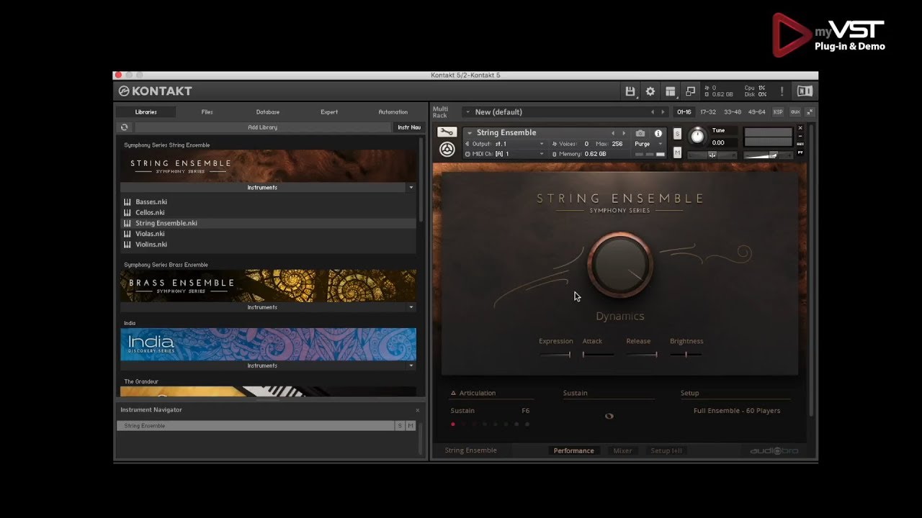Image resolution: width=922 pixels, height=518 pixels.
Task: Open India library Instruments dropdown
Action: tap(411, 365)
